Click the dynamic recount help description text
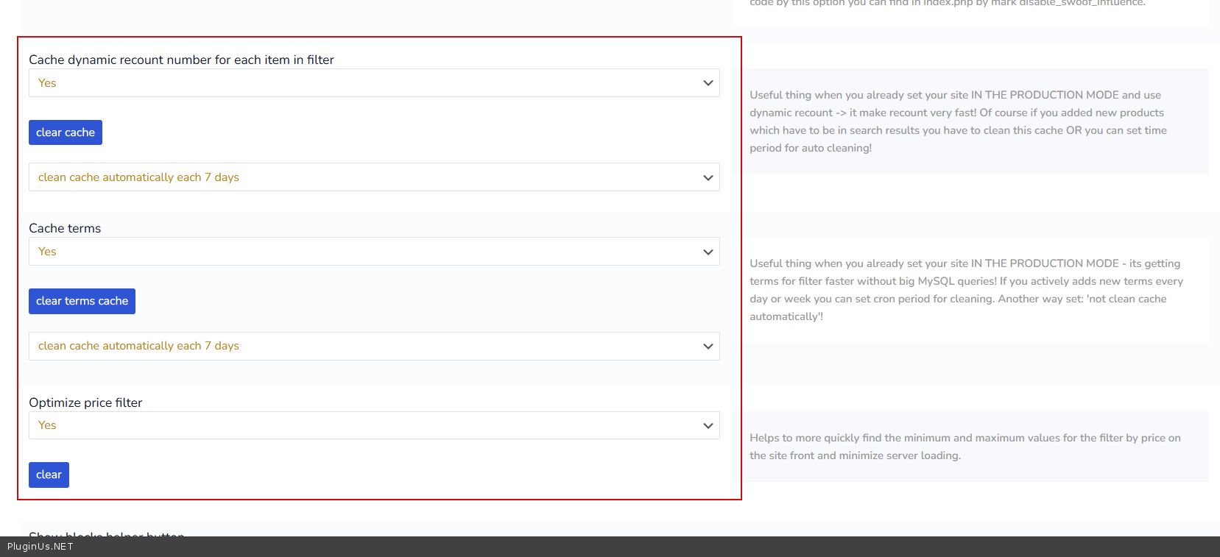Viewport: 1220px width, 557px height. pyautogui.click(x=957, y=121)
